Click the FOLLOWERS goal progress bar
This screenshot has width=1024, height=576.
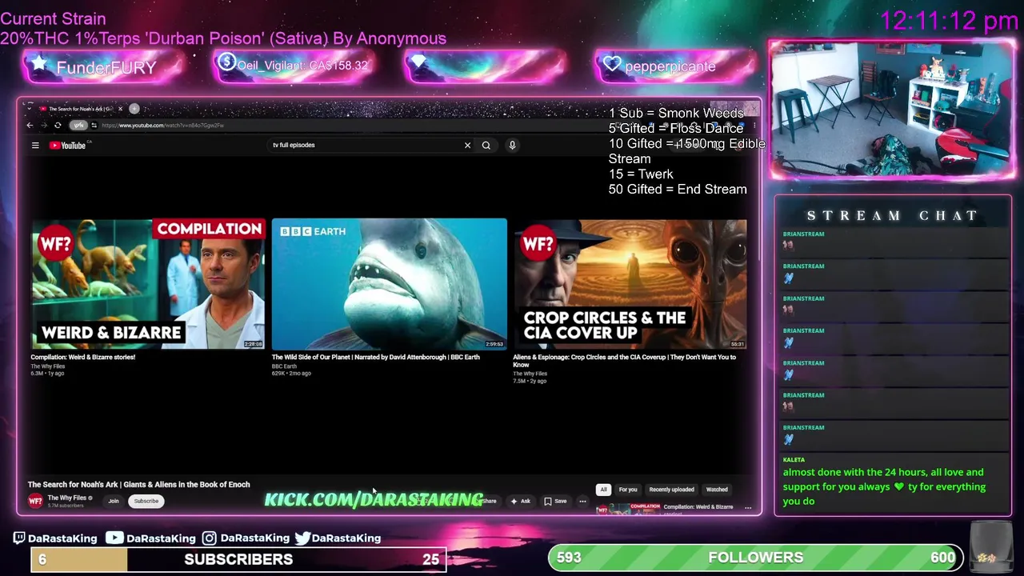pyautogui.click(x=755, y=558)
